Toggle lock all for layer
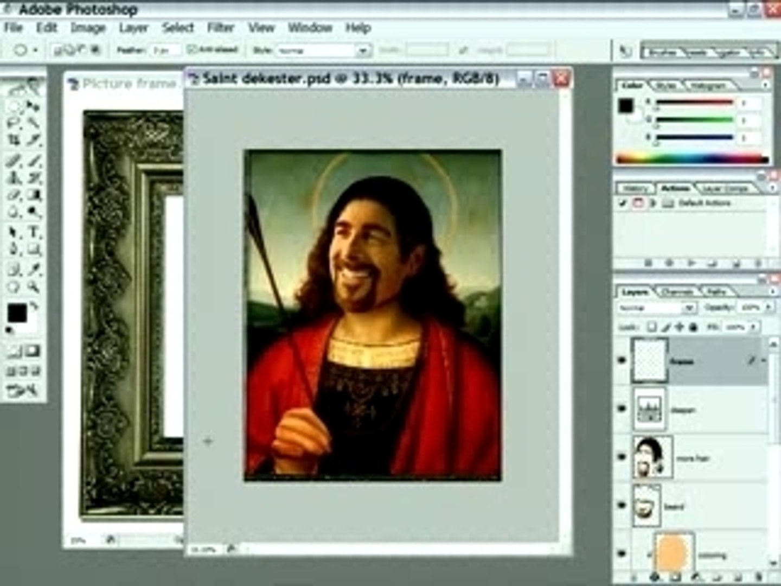This screenshot has height=586, width=781. click(694, 327)
